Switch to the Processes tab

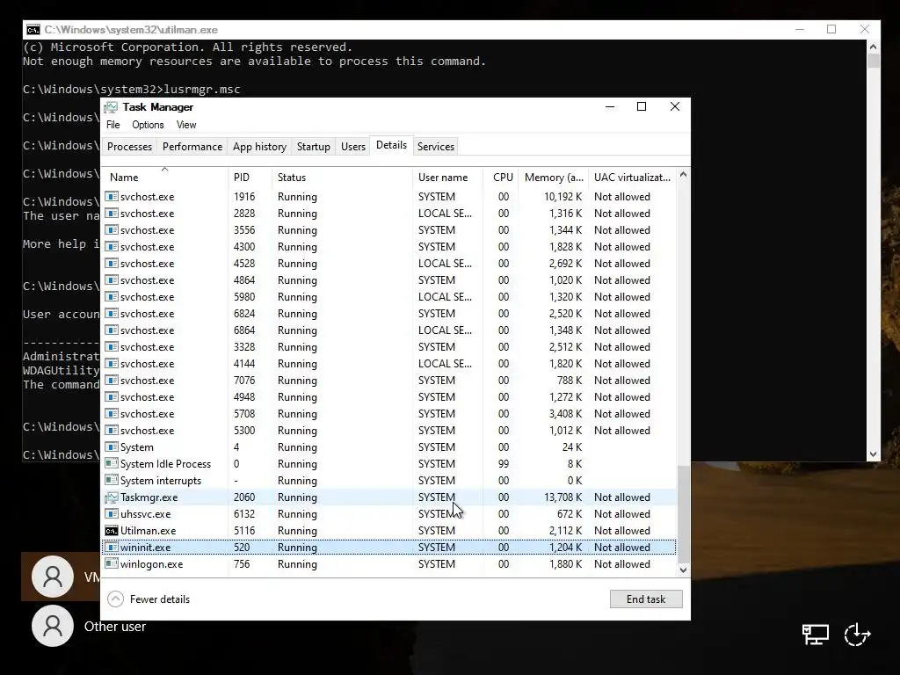130,147
